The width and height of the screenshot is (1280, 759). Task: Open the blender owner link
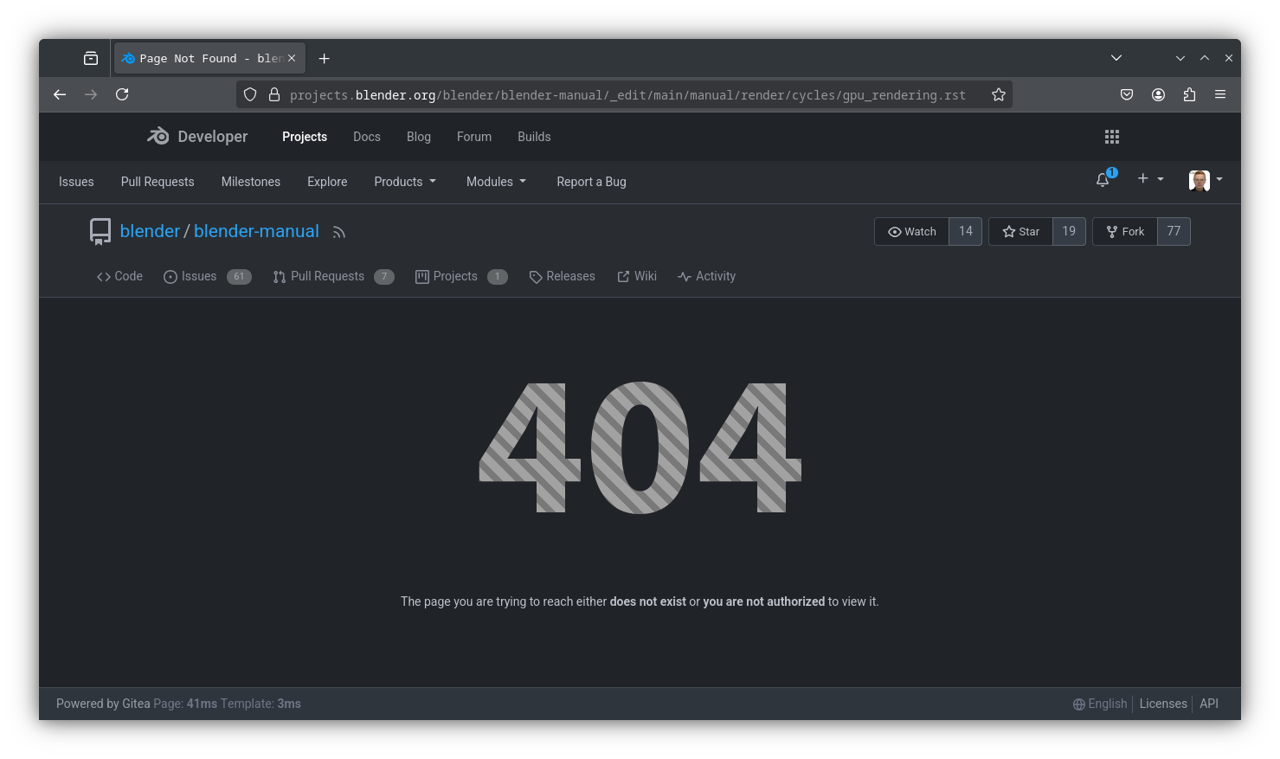tap(150, 231)
